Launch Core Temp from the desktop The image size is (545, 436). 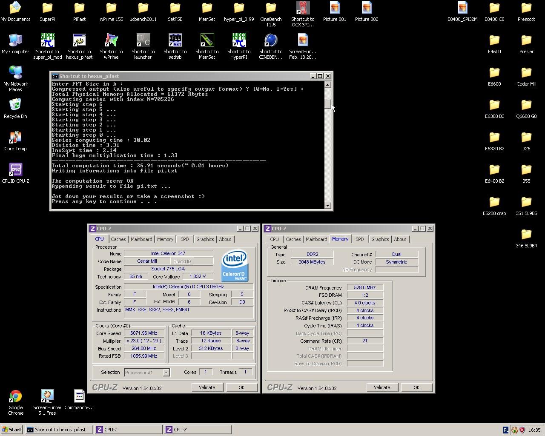(15, 141)
